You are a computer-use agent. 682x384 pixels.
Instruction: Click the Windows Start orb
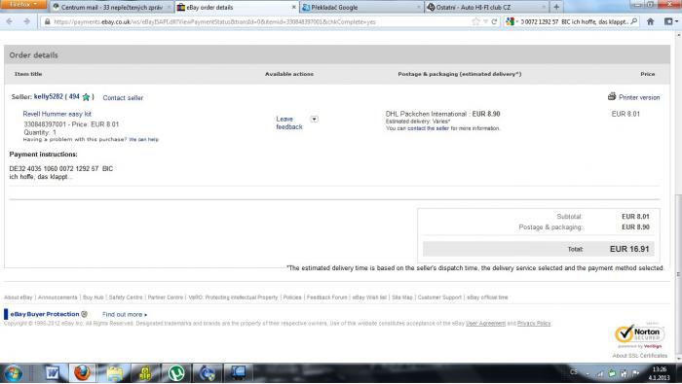click(13, 373)
